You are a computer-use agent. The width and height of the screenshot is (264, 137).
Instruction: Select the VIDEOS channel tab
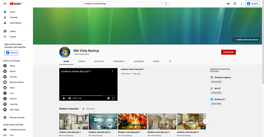(82, 62)
